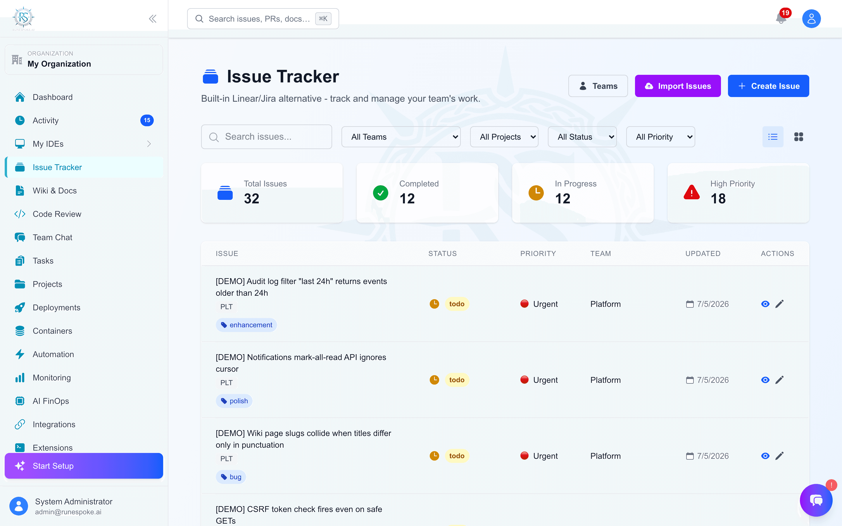Open user profile avatar in top bar
The height and width of the screenshot is (526, 842).
(811, 18)
